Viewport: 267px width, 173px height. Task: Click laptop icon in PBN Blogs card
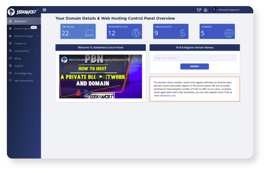(x=89, y=33)
